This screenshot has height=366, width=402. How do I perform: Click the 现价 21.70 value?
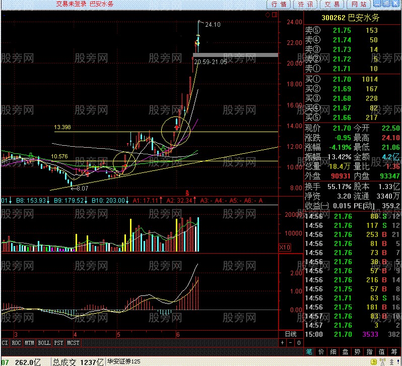342,128
